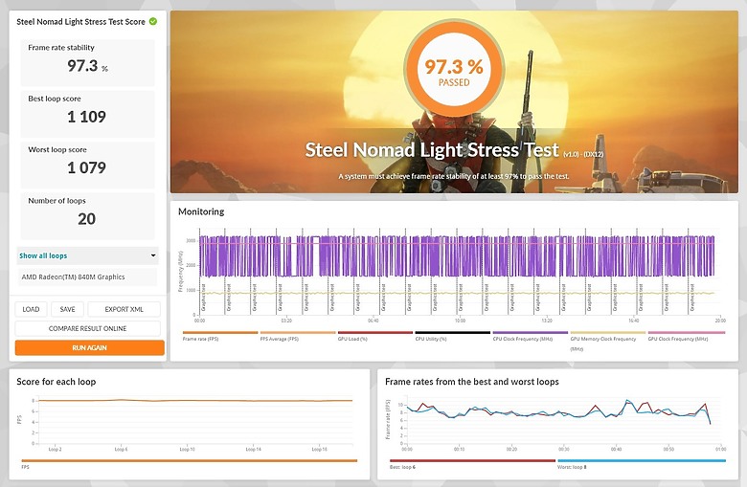
Task: Click the LOAD button
Action: pos(31,309)
